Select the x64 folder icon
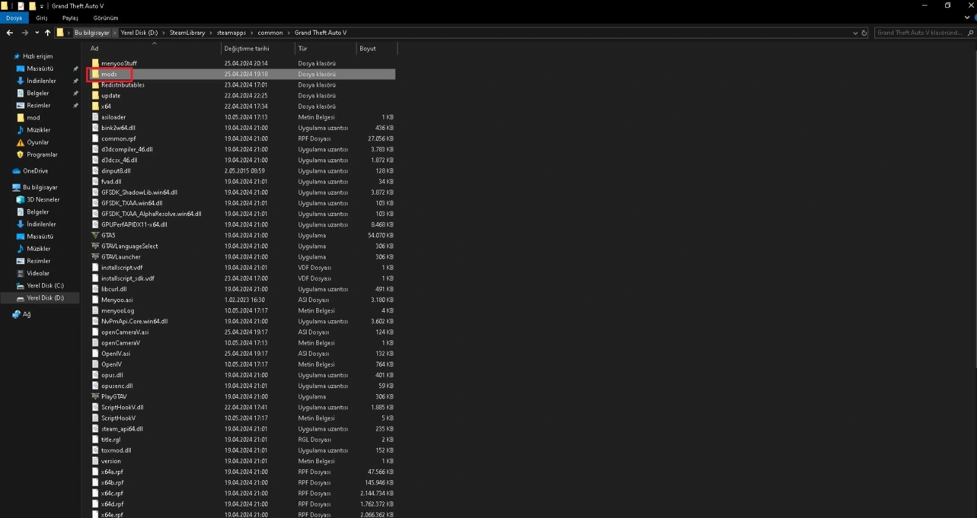977x518 pixels. (95, 106)
